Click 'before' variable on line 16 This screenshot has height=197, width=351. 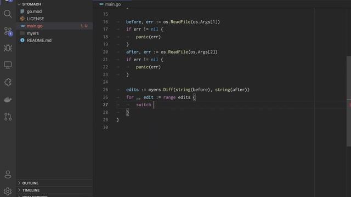pyautogui.click(x=134, y=22)
